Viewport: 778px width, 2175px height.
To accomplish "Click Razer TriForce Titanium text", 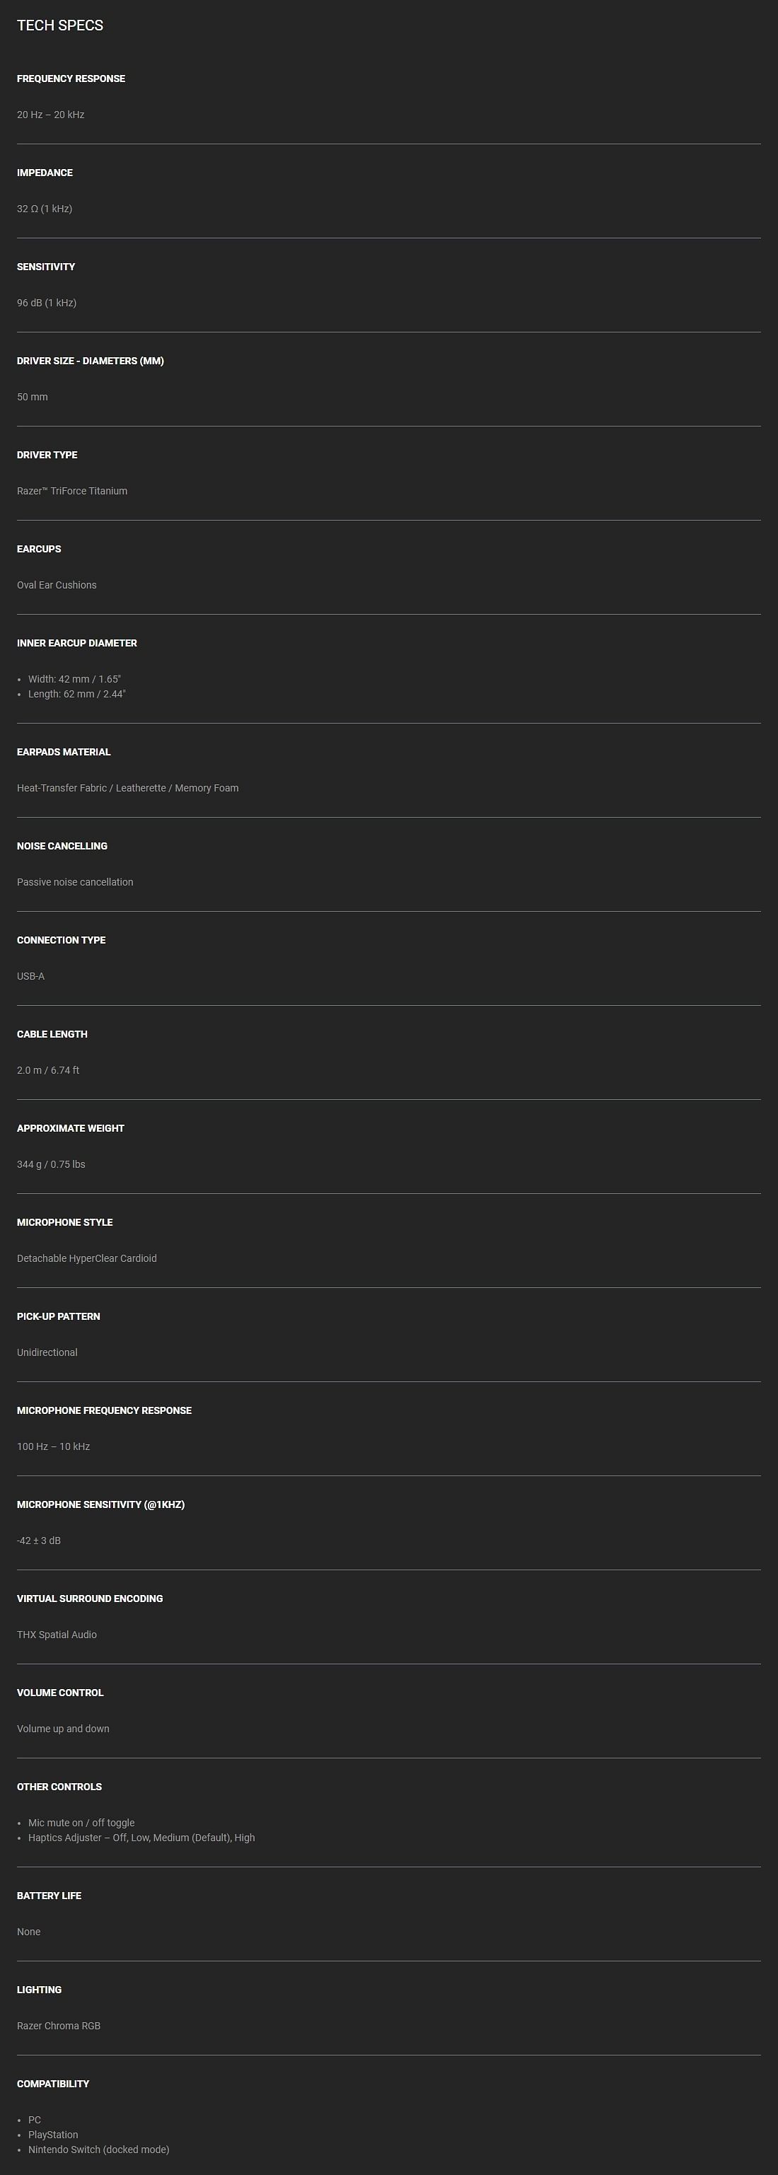I will pyautogui.click(x=72, y=492).
